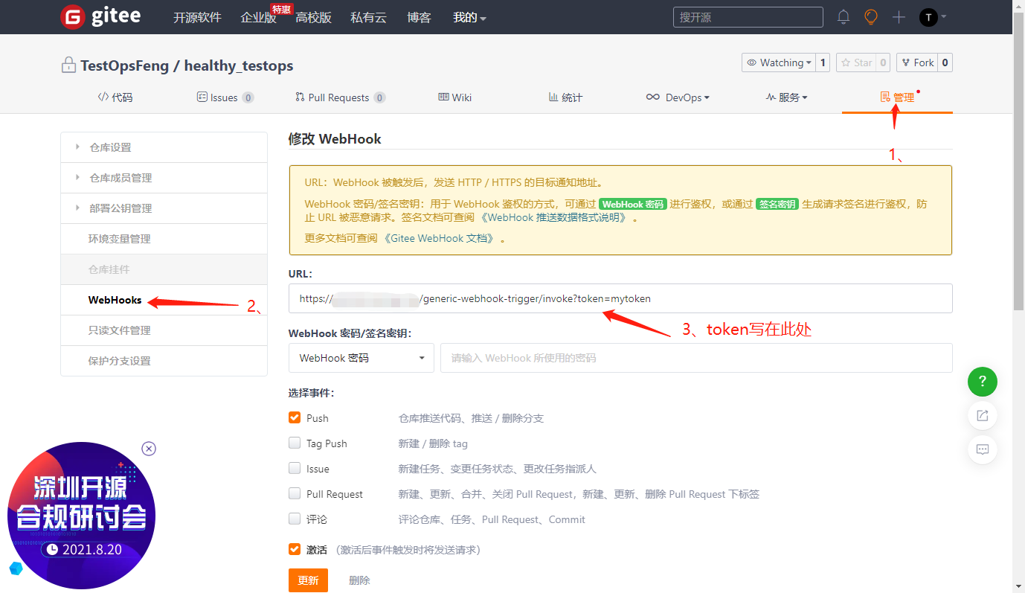Open 开源软件 in top navigation
Image resolution: width=1025 pixels, height=593 pixels.
(x=197, y=17)
